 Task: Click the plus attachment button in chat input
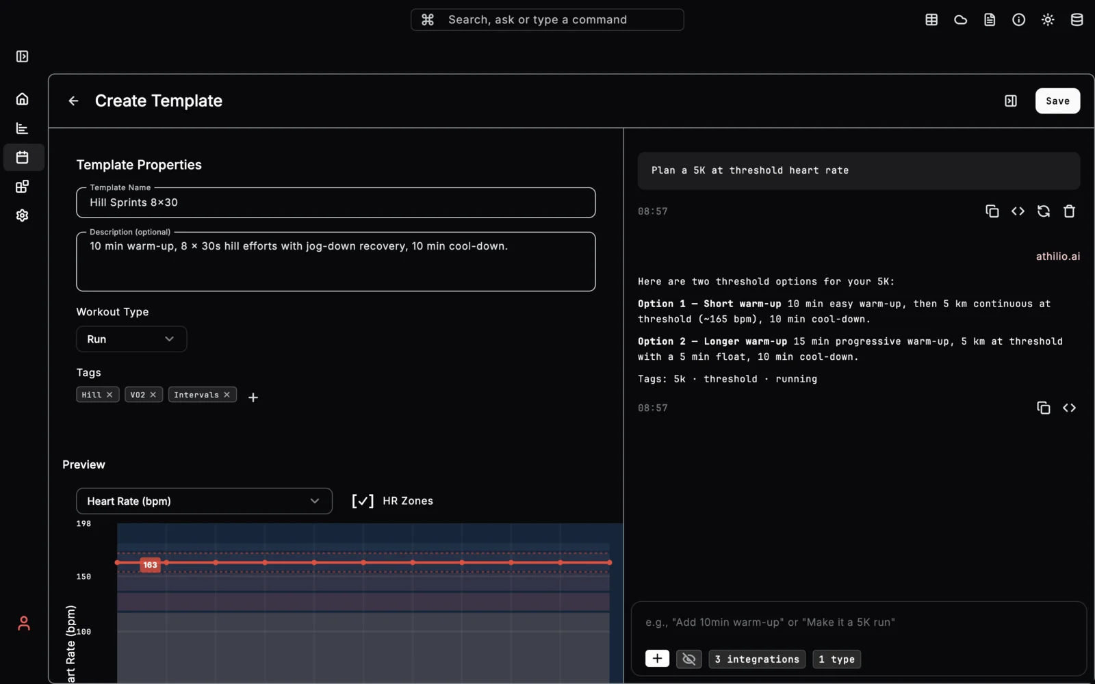tap(657, 659)
